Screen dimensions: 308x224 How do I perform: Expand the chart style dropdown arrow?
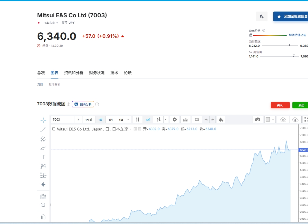tap(166, 120)
